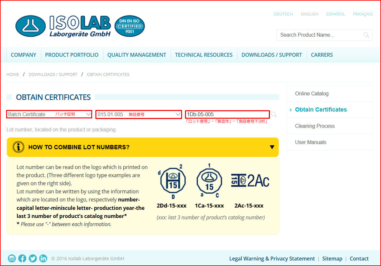
Task: Switch language to Deutsch
Action: coord(283,14)
